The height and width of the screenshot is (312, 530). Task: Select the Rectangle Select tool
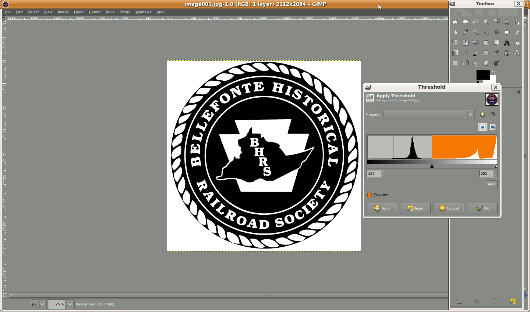(455, 22)
